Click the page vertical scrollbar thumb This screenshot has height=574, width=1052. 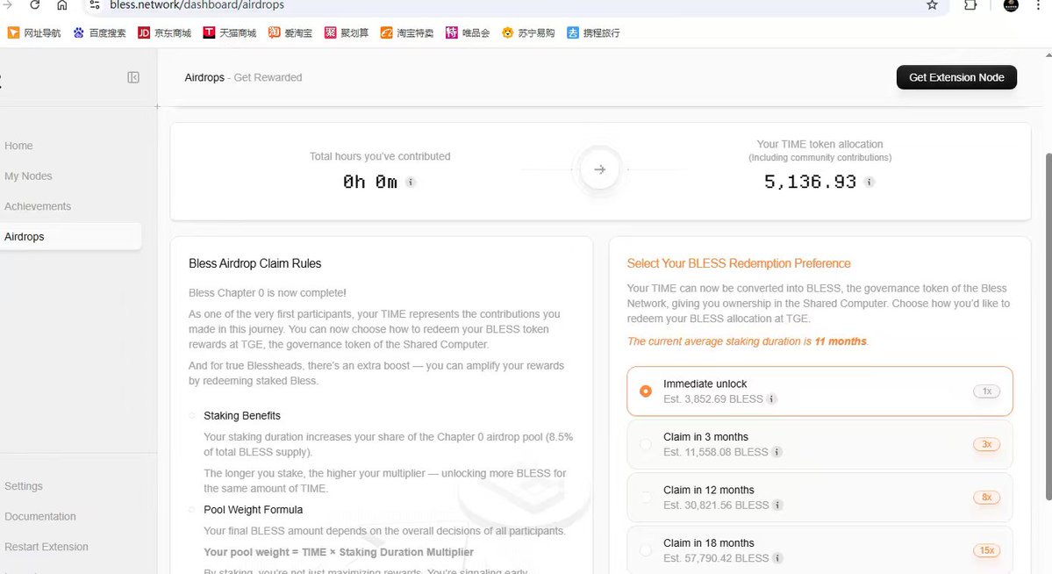[1048, 326]
